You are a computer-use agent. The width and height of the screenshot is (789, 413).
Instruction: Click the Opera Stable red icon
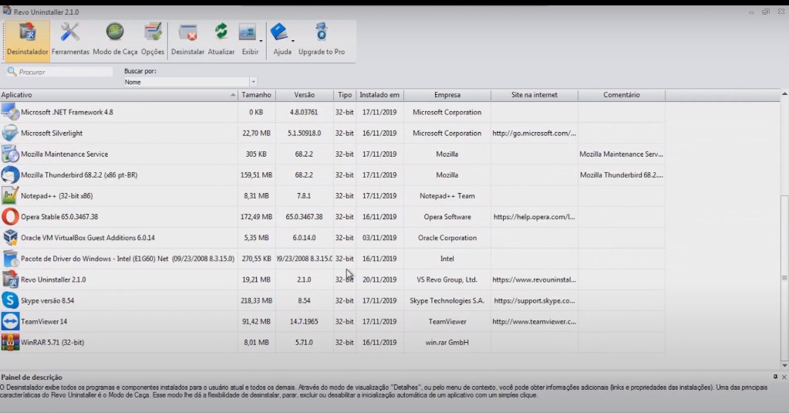click(x=10, y=217)
